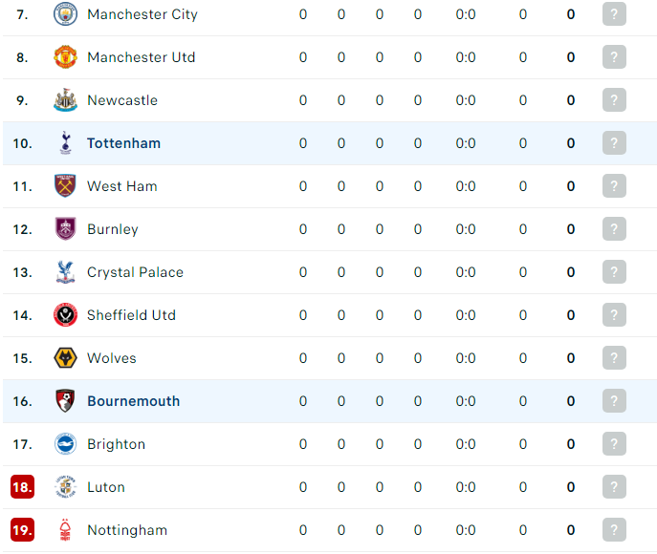Image resolution: width=657 pixels, height=554 pixels.
Task: Click the Luton Town crest
Action: (65, 487)
